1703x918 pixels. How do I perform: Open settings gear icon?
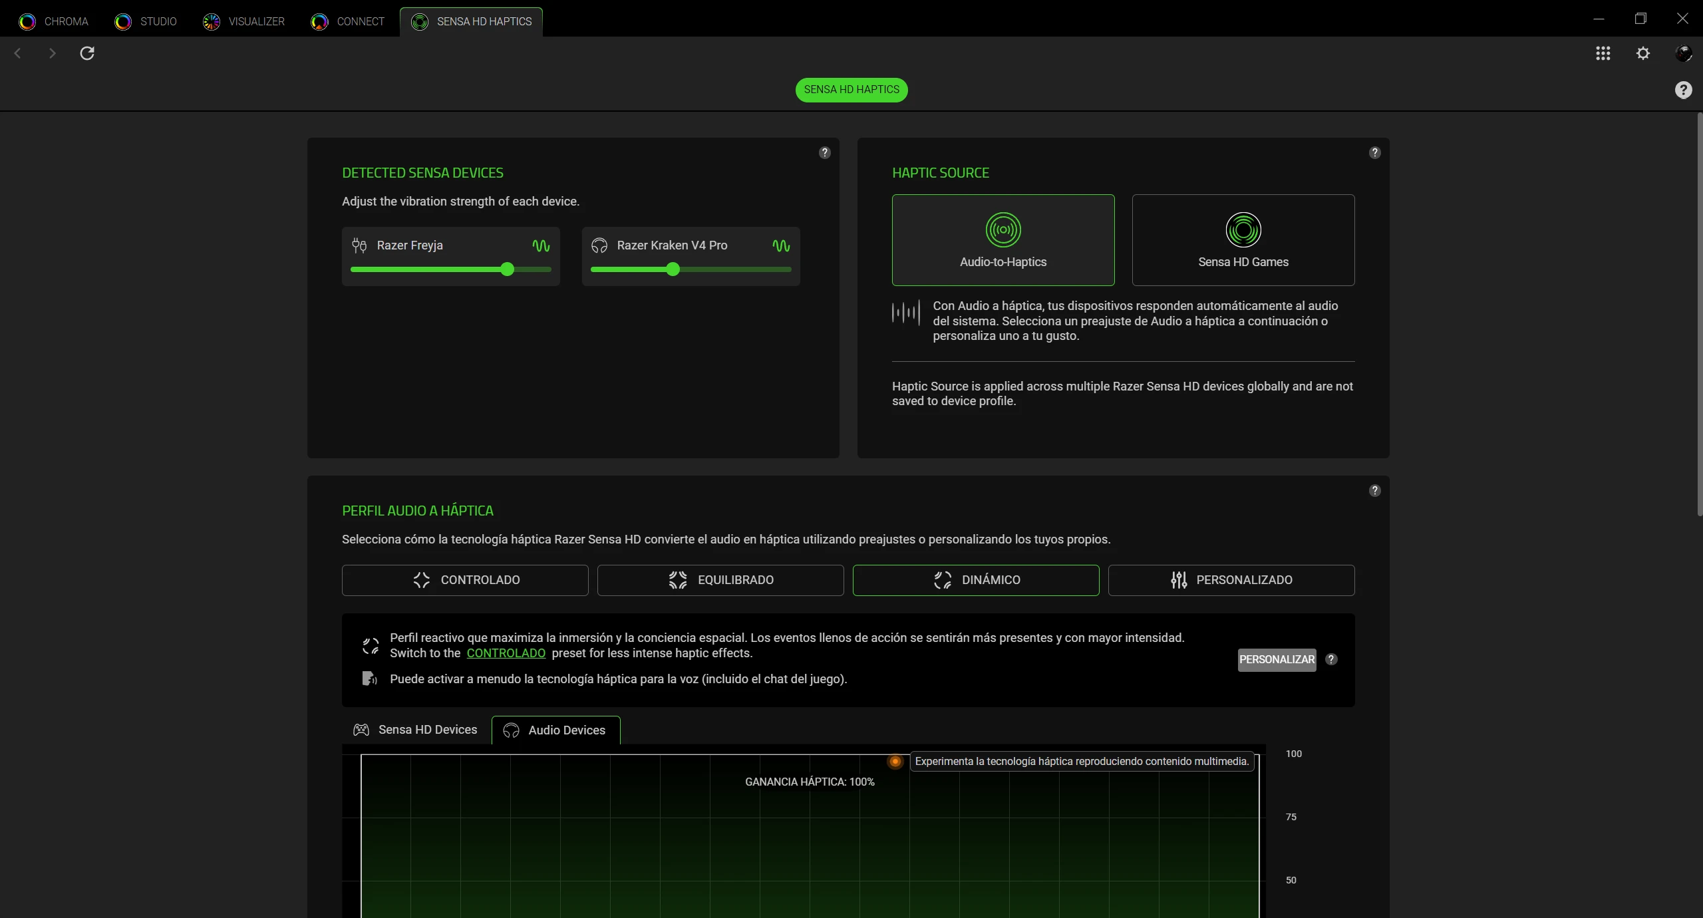click(1643, 53)
